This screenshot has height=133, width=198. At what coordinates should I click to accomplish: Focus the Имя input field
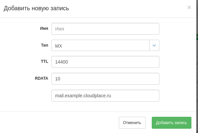[x=105, y=29]
